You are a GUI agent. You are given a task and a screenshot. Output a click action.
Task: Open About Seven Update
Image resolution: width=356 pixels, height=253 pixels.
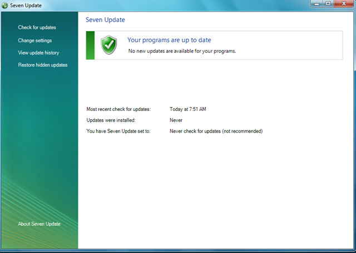[x=39, y=224]
